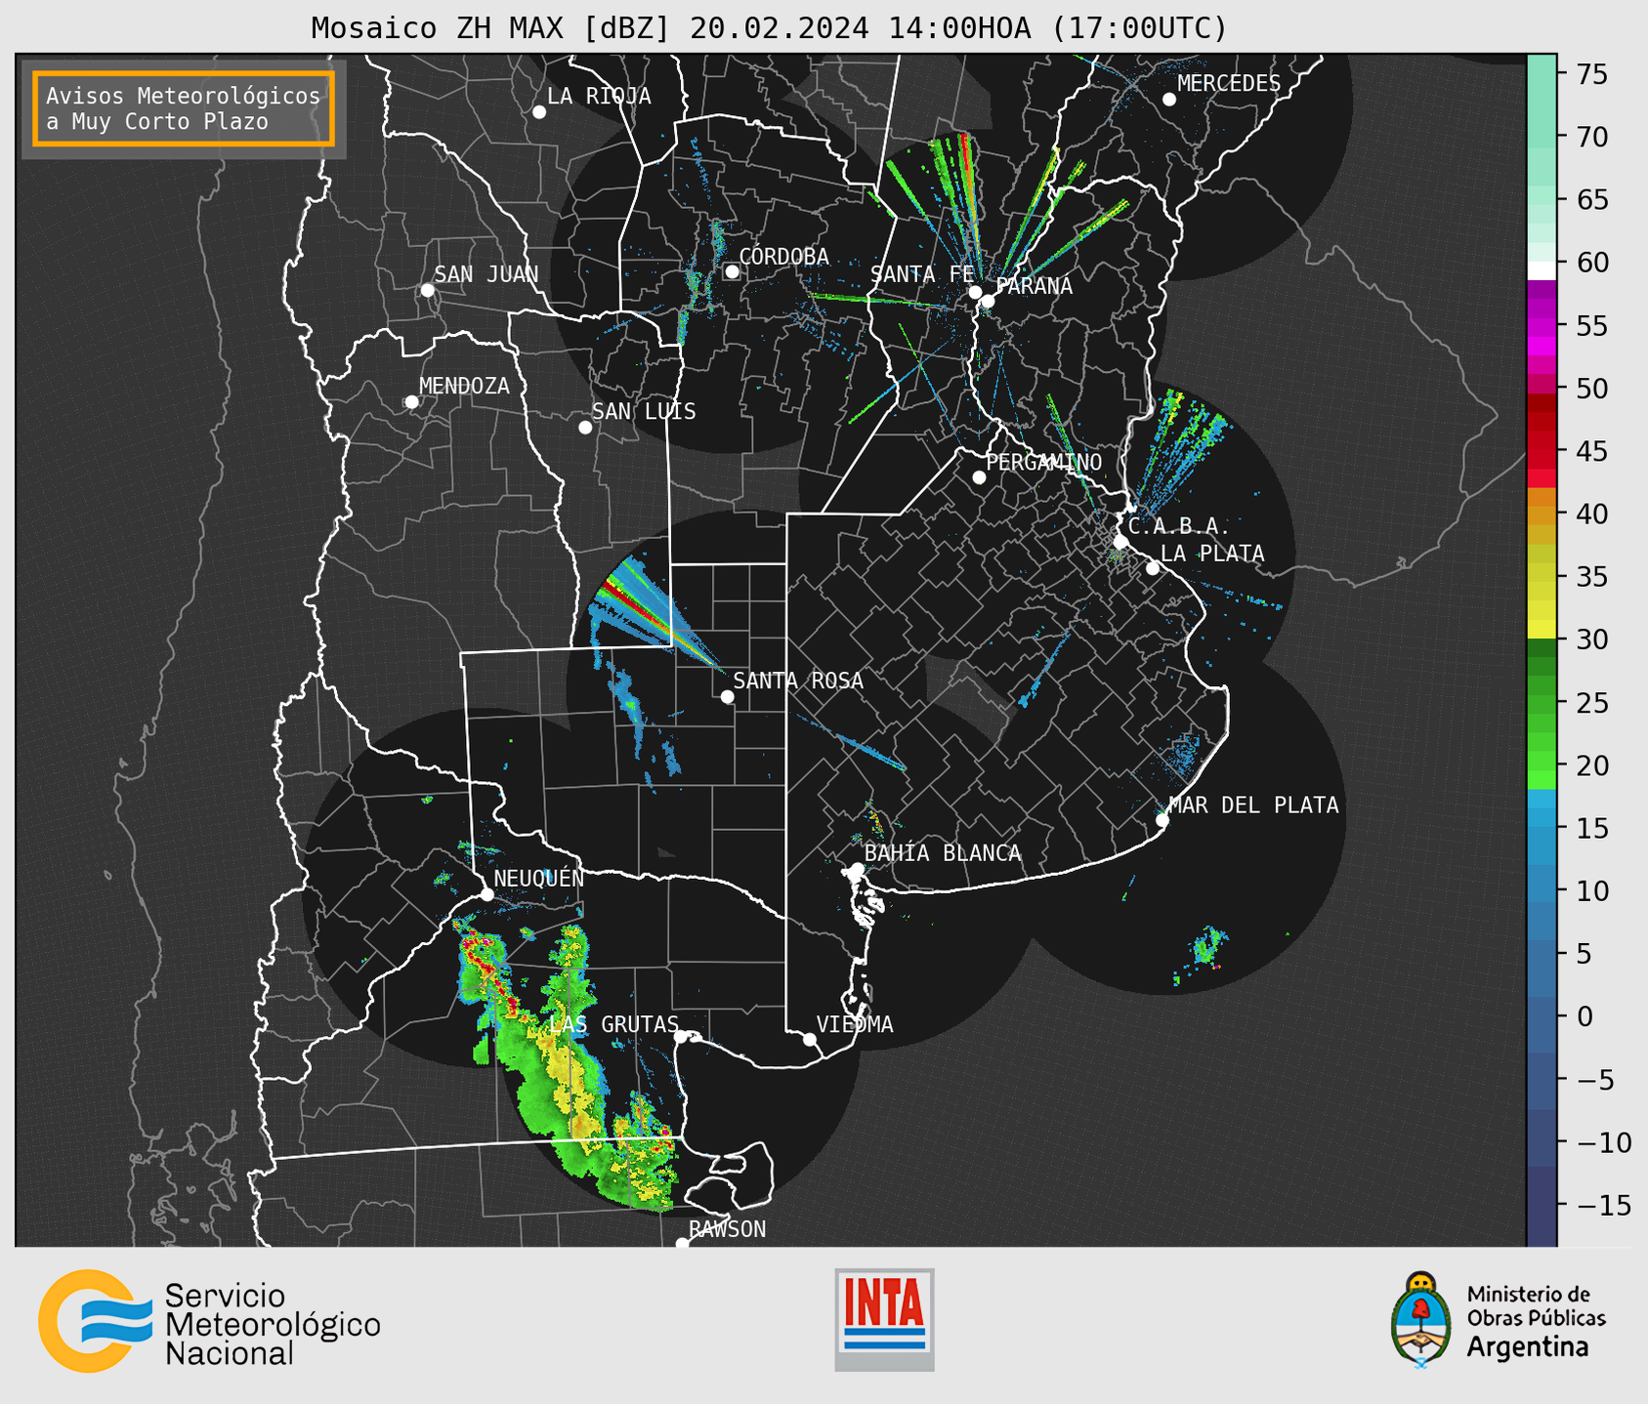
Task: Click the NEUQUÉN city marker dot
Action: [487, 894]
